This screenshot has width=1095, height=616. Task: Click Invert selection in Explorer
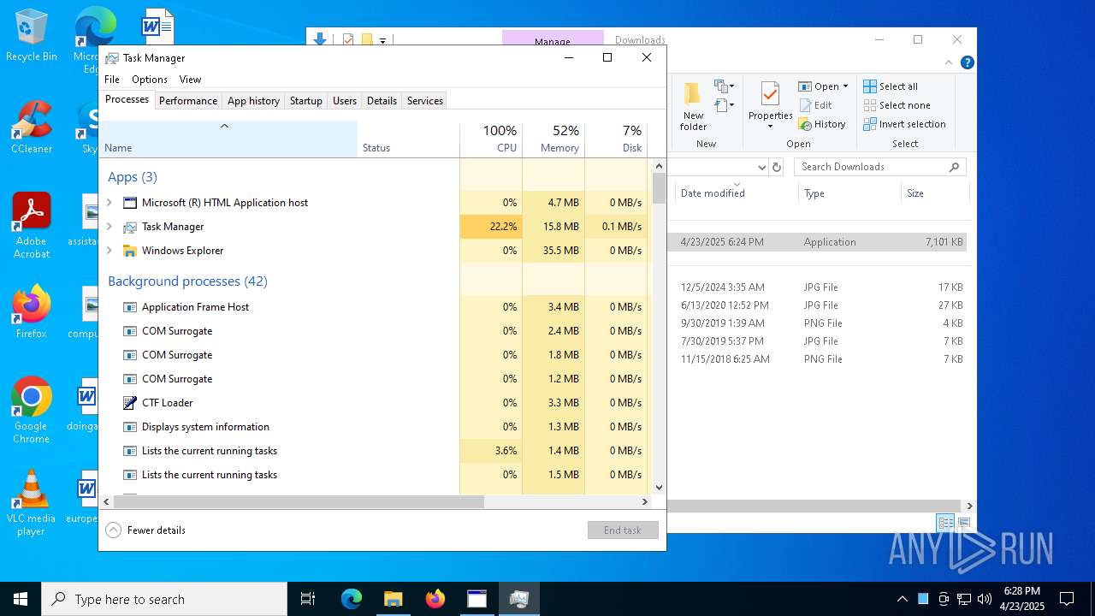(x=904, y=124)
